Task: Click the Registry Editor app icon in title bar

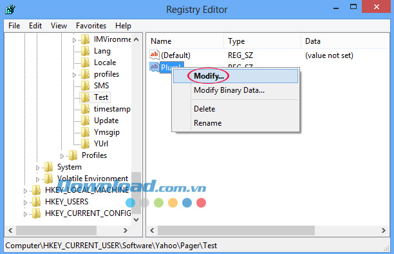Action: [x=10, y=10]
